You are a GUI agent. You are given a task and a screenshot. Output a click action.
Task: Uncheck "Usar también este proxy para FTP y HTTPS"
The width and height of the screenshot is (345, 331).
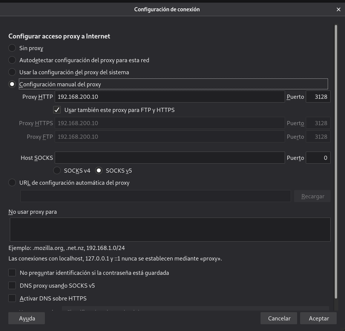pos(57,110)
